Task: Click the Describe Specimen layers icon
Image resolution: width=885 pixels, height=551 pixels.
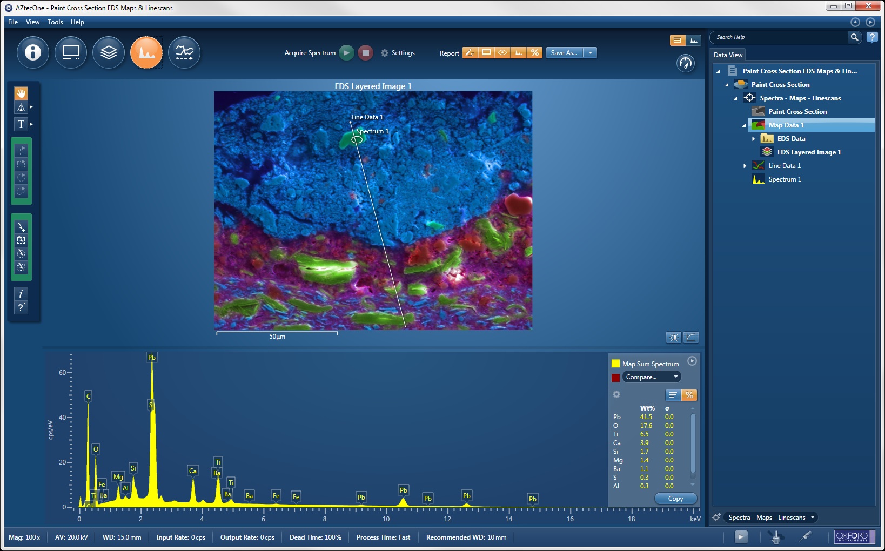Action: click(108, 52)
